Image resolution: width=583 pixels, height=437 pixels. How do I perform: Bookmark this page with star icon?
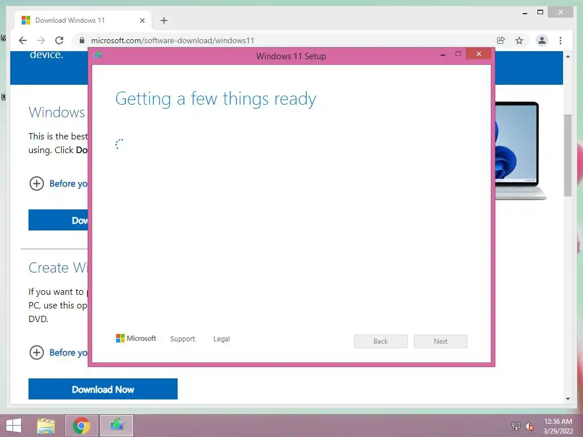(x=519, y=40)
